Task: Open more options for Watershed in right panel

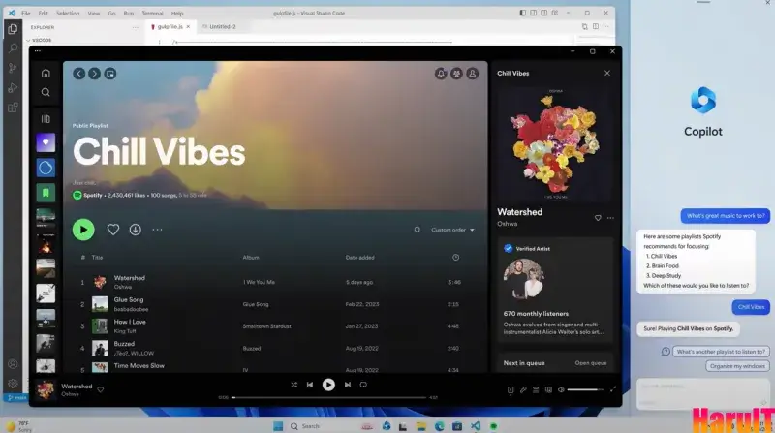Action: click(x=611, y=218)
